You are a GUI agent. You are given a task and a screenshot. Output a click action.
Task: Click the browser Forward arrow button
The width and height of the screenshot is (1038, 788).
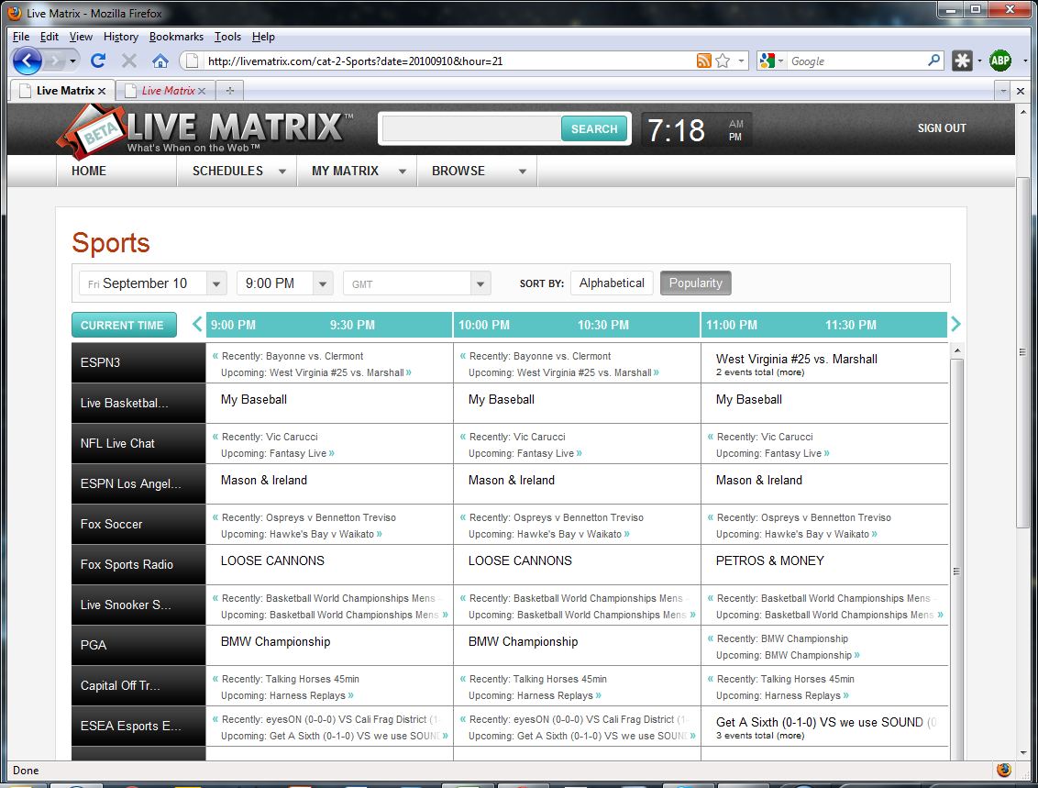pos(55,61)
